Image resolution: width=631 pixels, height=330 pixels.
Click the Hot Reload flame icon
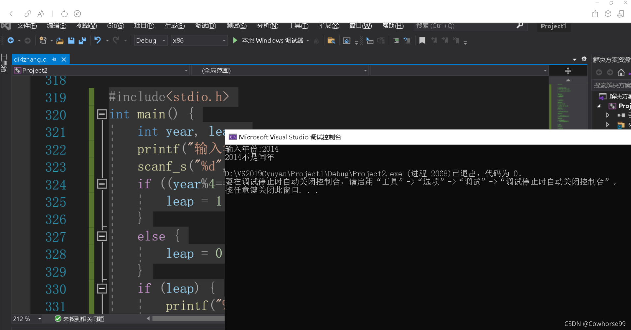(x=316, y=41)
